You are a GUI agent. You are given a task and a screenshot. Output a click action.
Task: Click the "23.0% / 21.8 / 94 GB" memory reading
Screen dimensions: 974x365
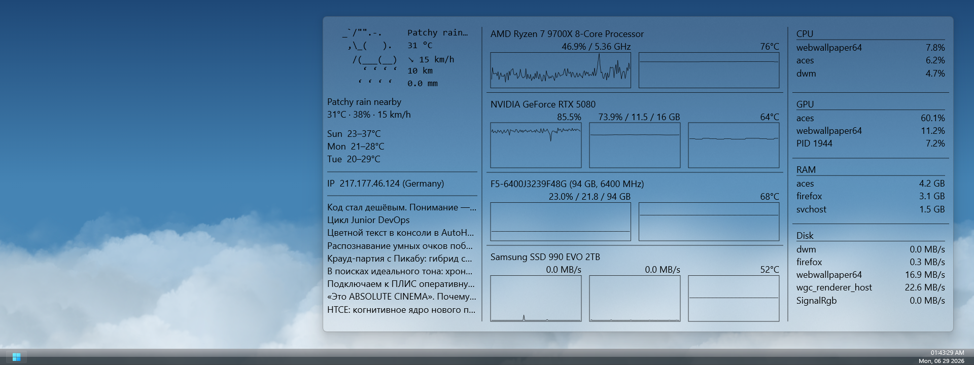589,197
